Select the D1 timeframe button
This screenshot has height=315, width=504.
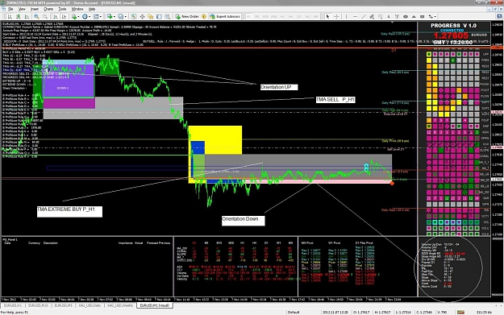pyautogui.click(x=299, y=16)
